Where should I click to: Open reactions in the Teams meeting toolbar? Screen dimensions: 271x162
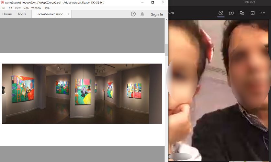[242, 13]
